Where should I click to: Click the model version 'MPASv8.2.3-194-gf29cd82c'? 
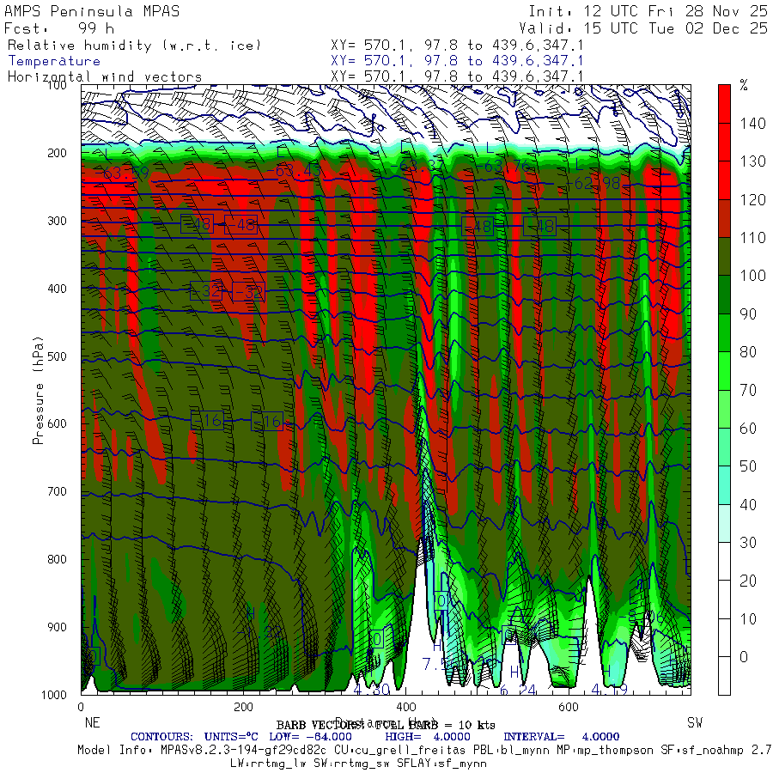(x=244, y=751)
